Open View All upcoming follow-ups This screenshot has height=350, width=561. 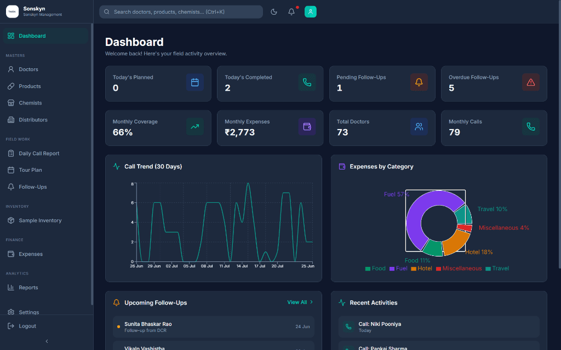(x=297, y=302)
